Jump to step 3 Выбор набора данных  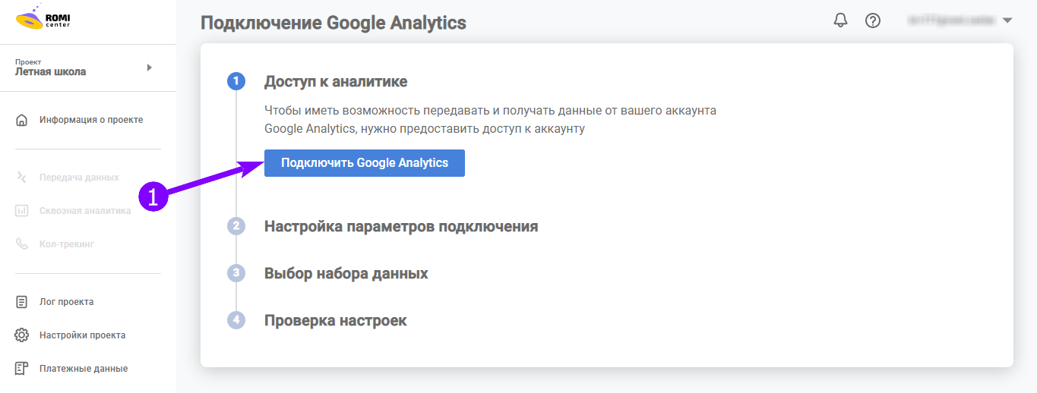point(346,273)
